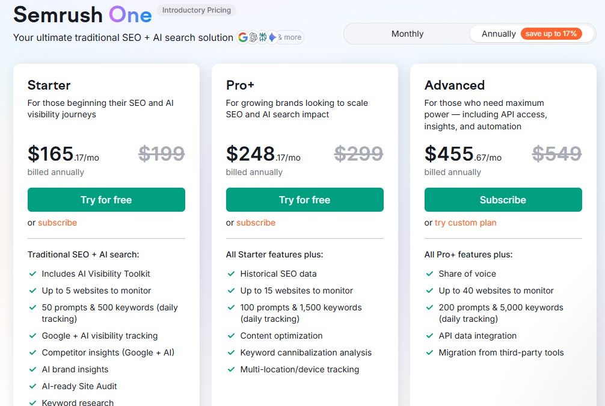Click Subscribe on the Advanced plan

tap(503, 200)
